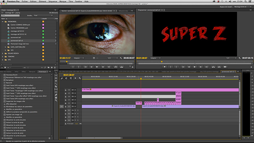Click the timeline playhead at 00:01:38:07

click(x=141, y=79)
